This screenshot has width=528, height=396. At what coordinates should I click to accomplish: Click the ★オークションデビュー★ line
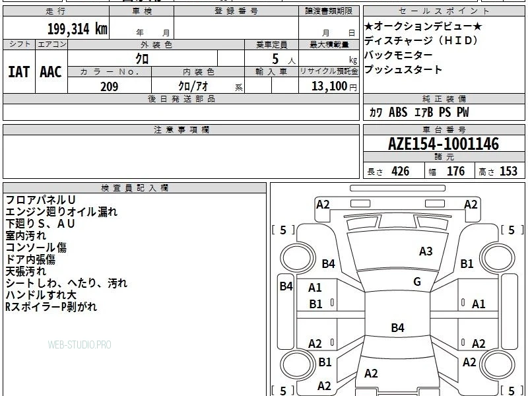pos(423,26)
